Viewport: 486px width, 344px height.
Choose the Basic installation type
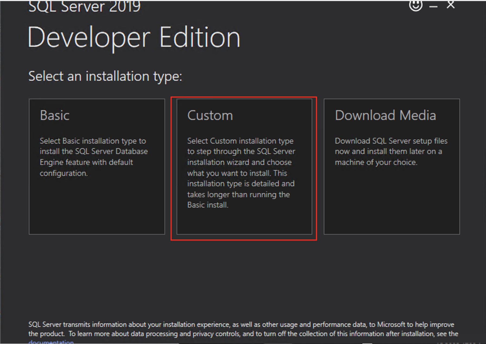97,167
